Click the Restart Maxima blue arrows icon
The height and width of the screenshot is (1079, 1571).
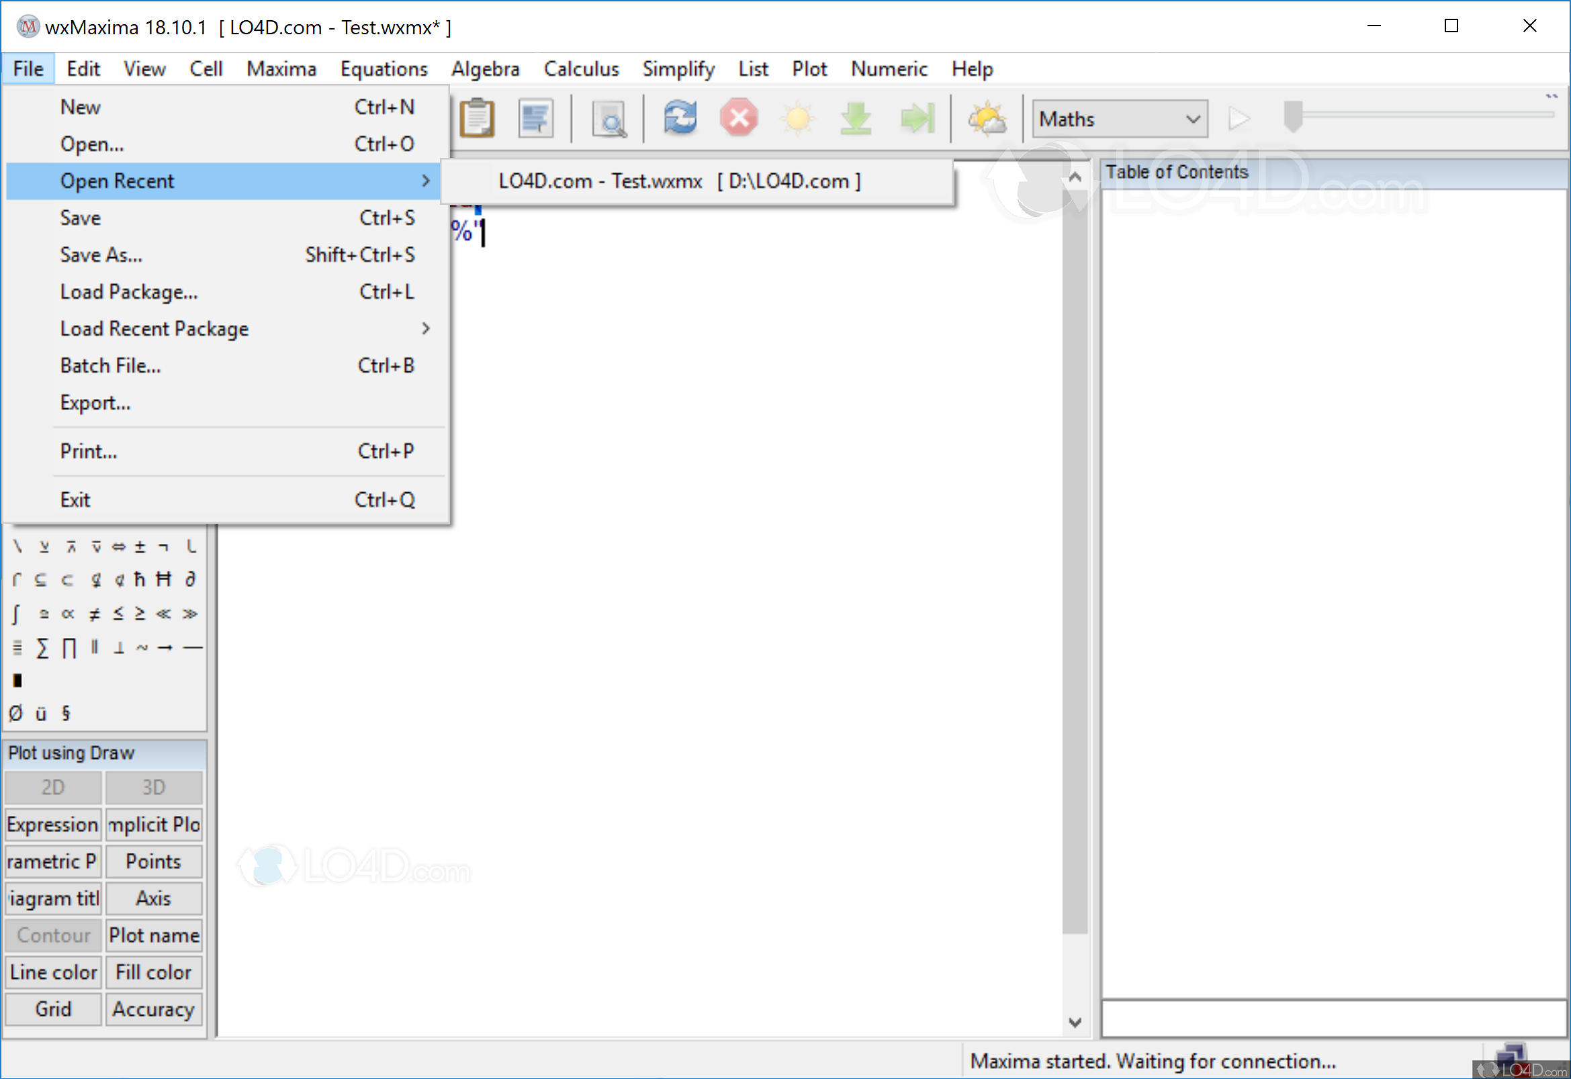tap(680, 118)
